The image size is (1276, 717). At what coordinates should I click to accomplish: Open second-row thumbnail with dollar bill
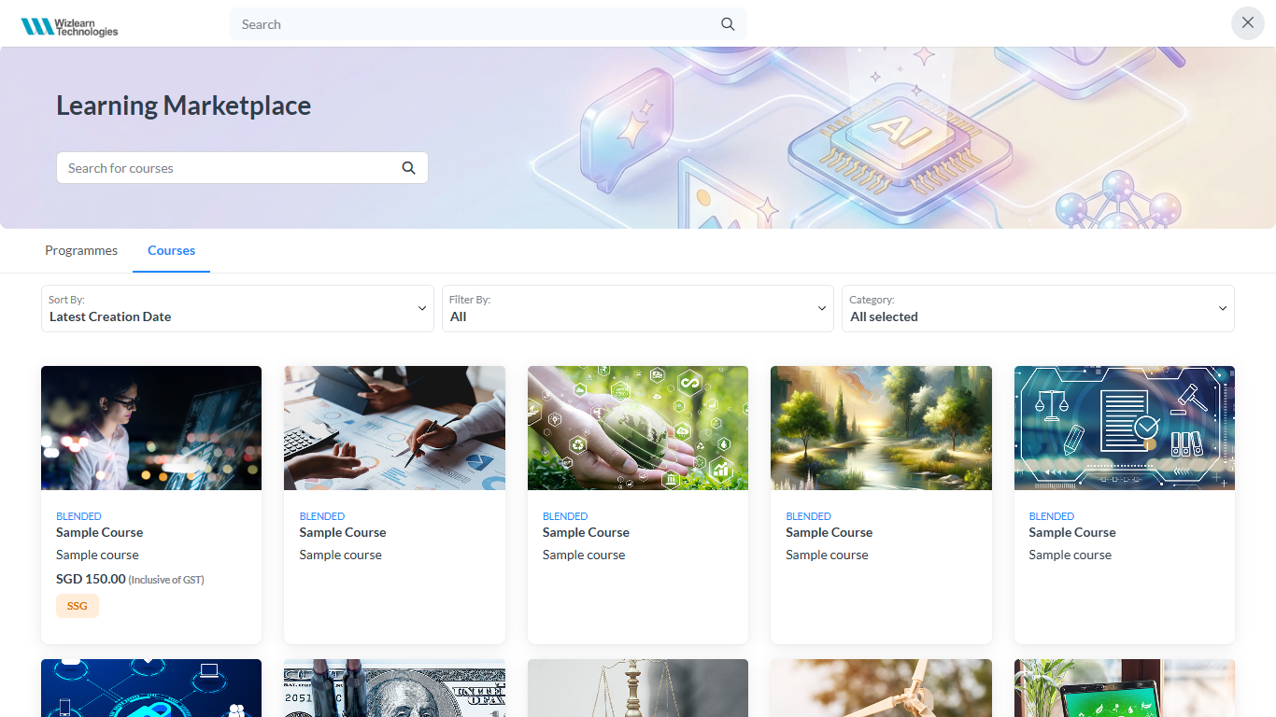point(394,688)
